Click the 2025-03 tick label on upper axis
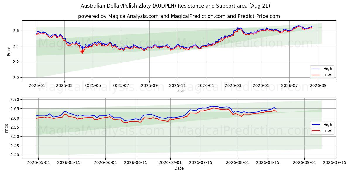The image size is (351, 175). pyautogui.click(x=64, y=86)
